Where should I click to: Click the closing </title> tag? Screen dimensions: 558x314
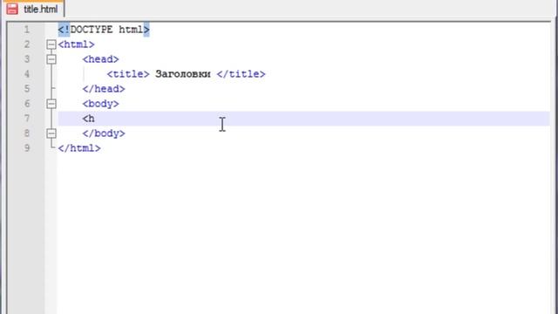(241, 74)
